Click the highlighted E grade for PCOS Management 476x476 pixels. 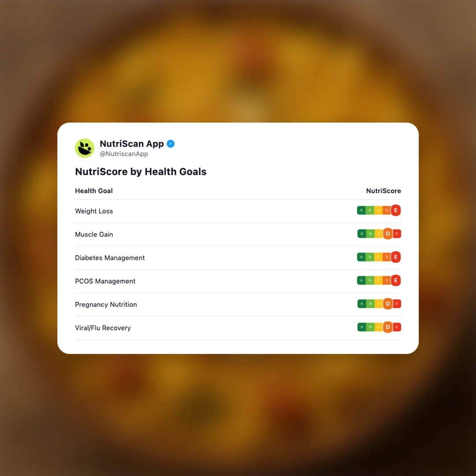point(396,281)
